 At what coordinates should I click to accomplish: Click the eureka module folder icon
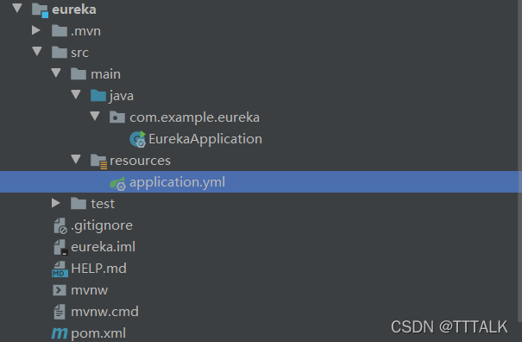pyautogui.click(x=41, y=9)
